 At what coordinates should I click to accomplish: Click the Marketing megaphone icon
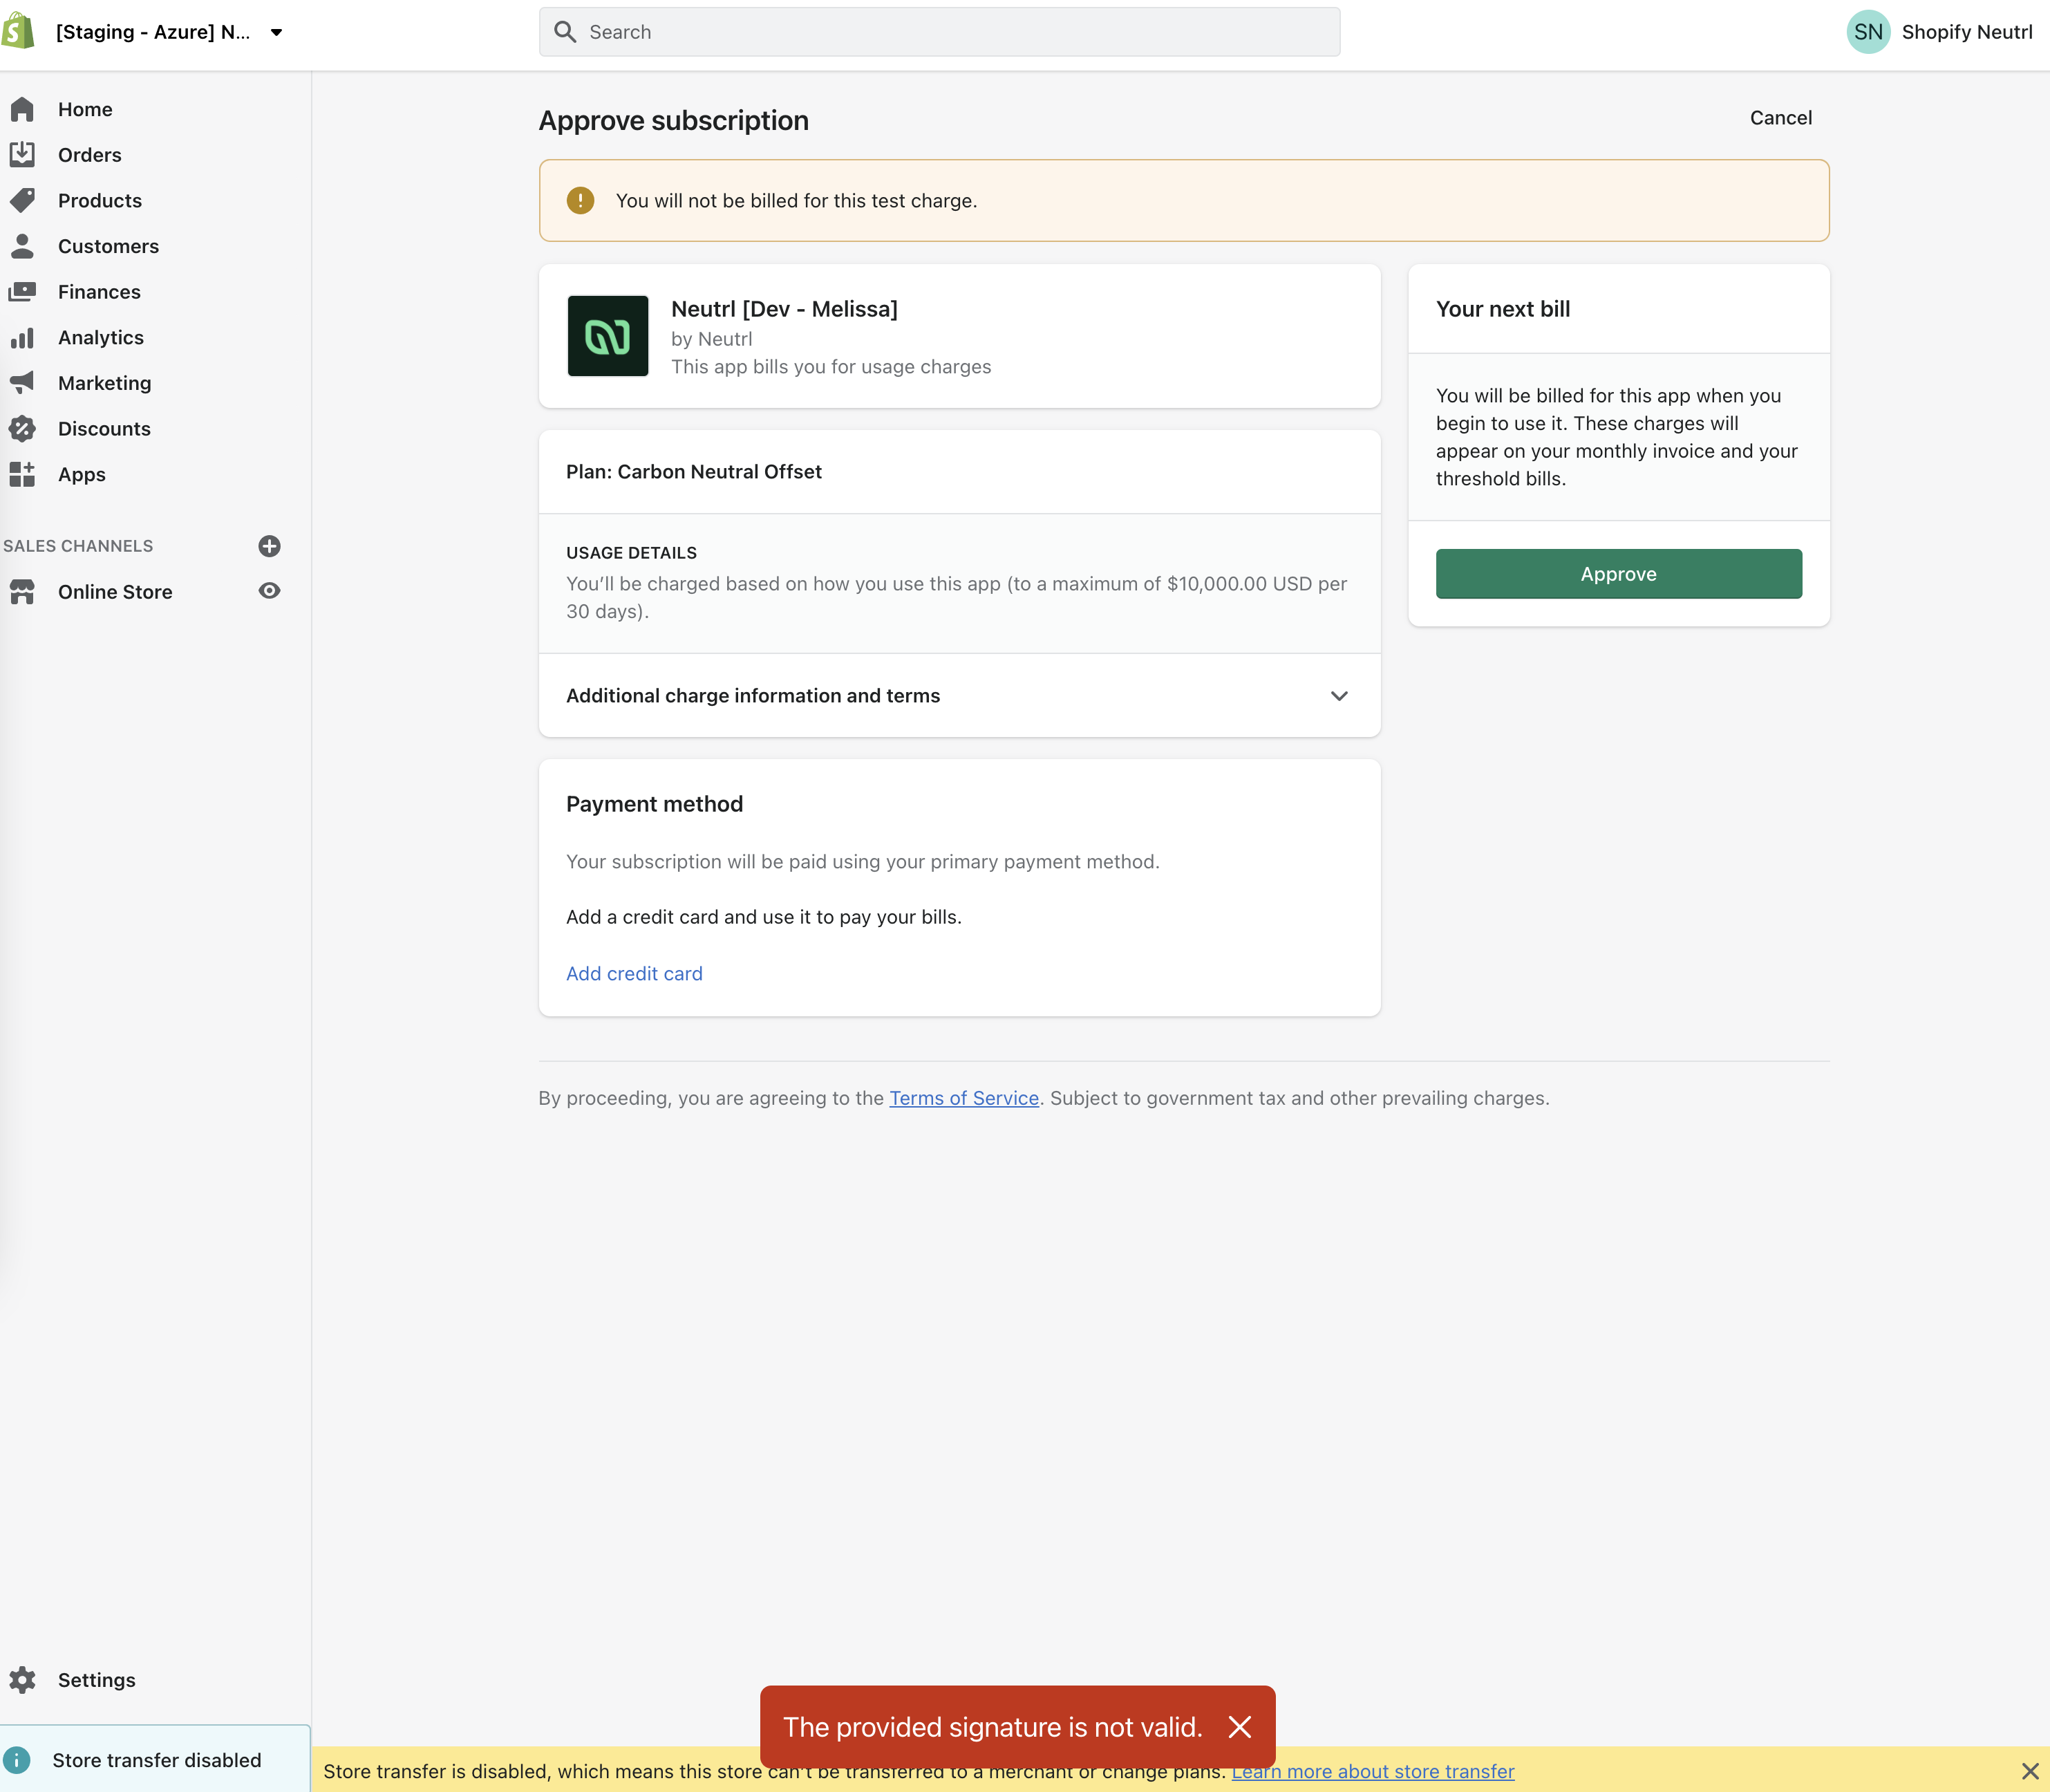[22, 382]
